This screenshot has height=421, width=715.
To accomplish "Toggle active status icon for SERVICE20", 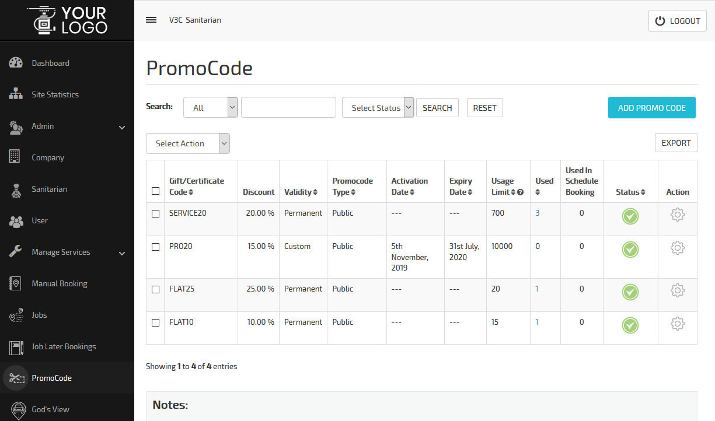I will click(630, 216).
